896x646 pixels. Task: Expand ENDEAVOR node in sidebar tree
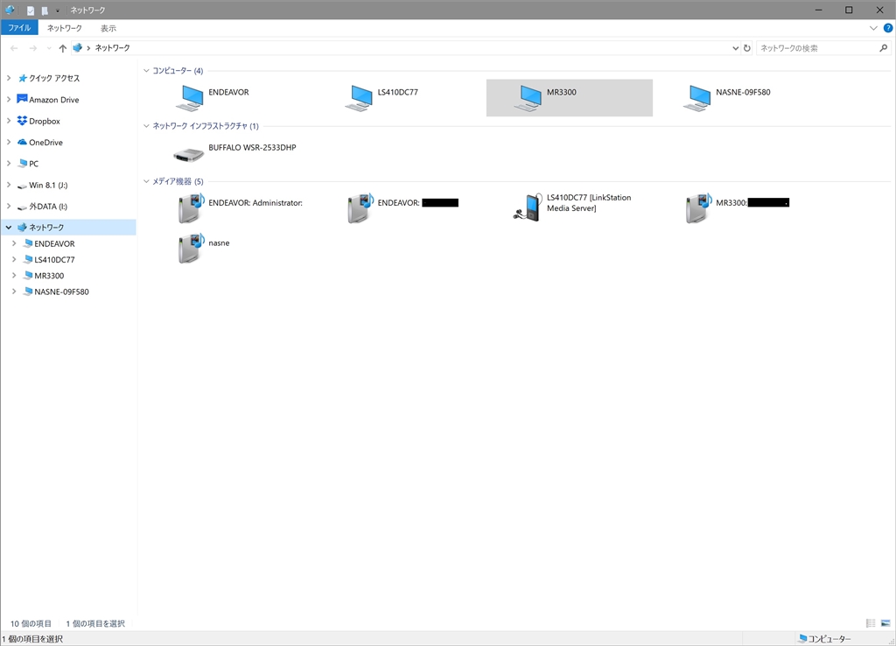(14, 243)
